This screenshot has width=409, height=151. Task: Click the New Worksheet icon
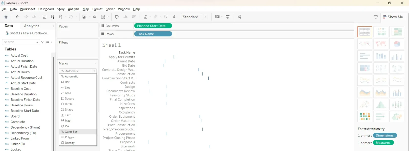click(x=85, y=17)
